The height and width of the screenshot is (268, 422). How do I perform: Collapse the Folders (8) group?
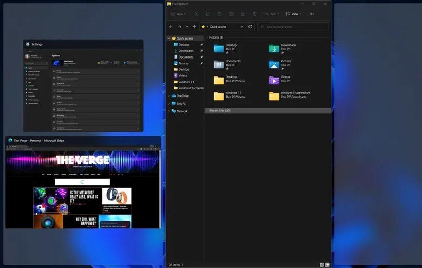tap(207, 37)
